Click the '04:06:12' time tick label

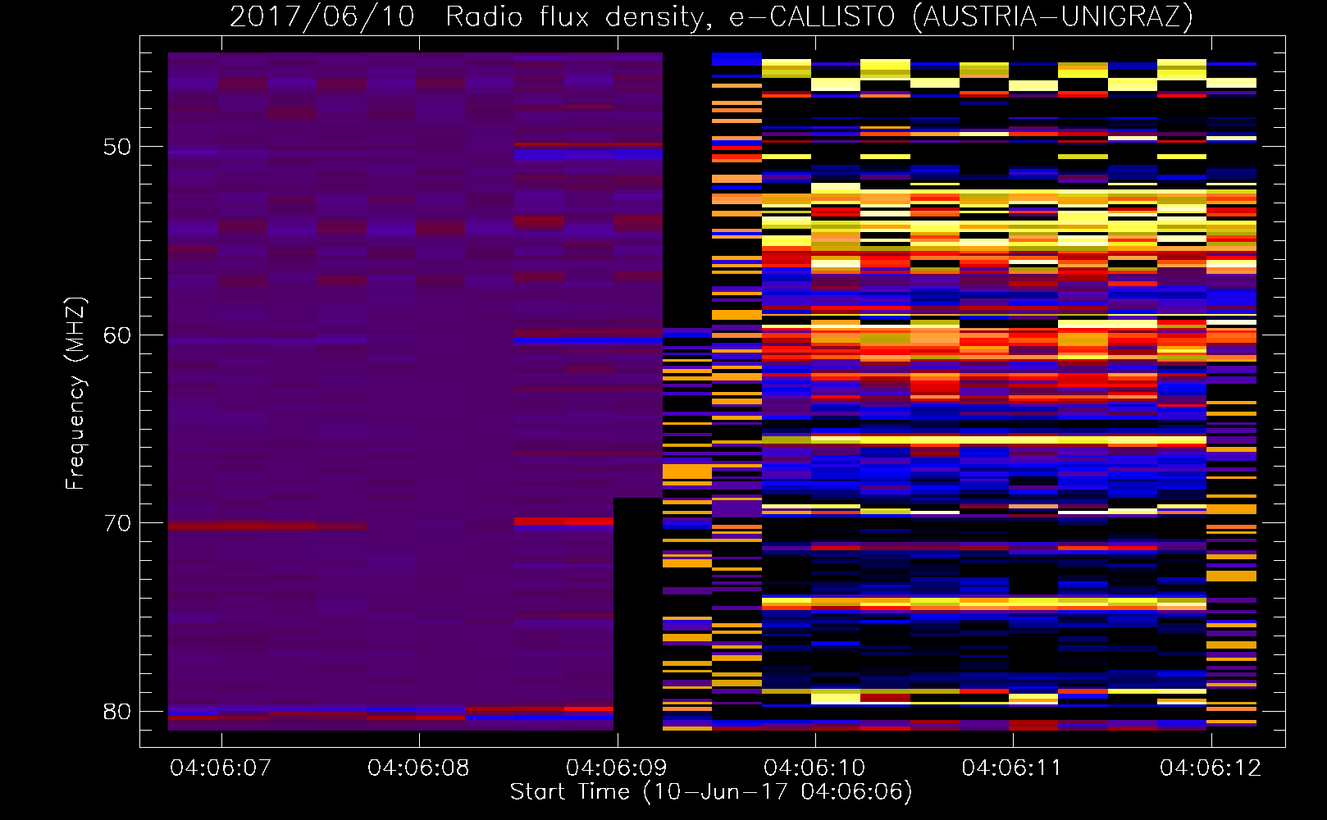tap(1211, 768)
